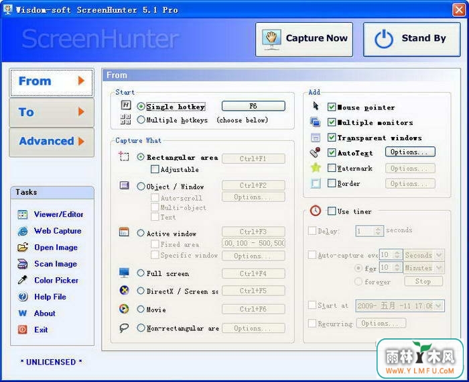Click the DirectX / Screen saver icon

coord(124,290)
